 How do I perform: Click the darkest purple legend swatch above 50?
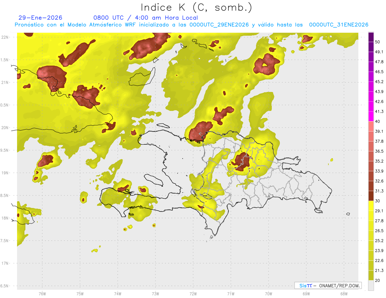click(x=371, y=37)
